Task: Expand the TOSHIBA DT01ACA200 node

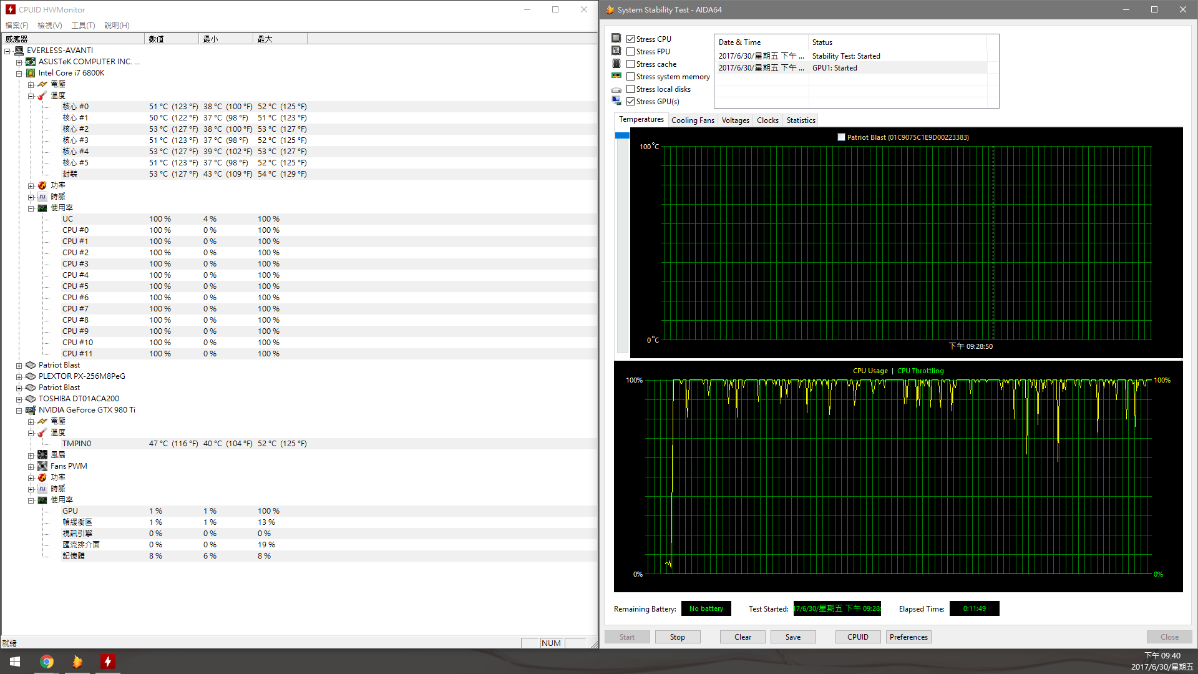Action: (x=19, y=399)
